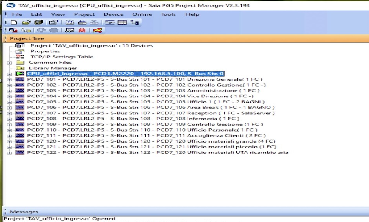Click the project tree view toolbar icon

135,22
